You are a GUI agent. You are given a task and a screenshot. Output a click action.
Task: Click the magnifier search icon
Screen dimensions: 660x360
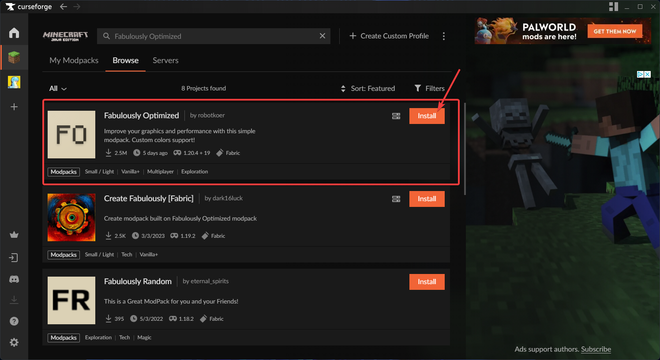pyautogui.click(x=107, y=36)
